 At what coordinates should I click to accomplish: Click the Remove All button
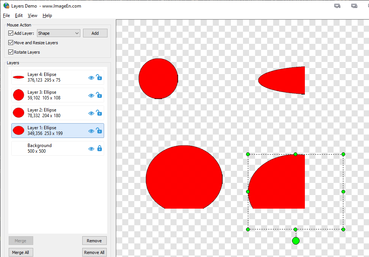coord(94,252)
